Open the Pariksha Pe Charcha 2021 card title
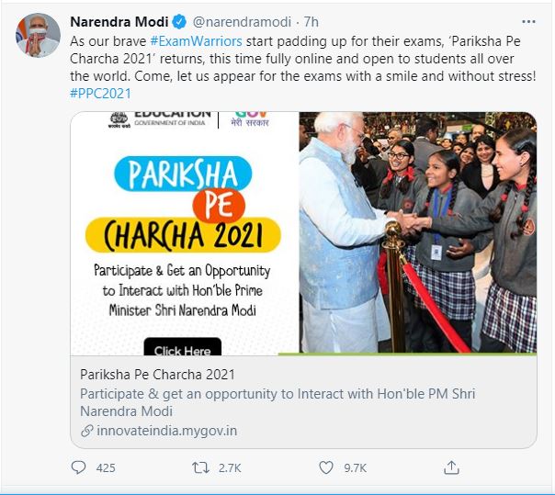555x495 pixels. 157,375
